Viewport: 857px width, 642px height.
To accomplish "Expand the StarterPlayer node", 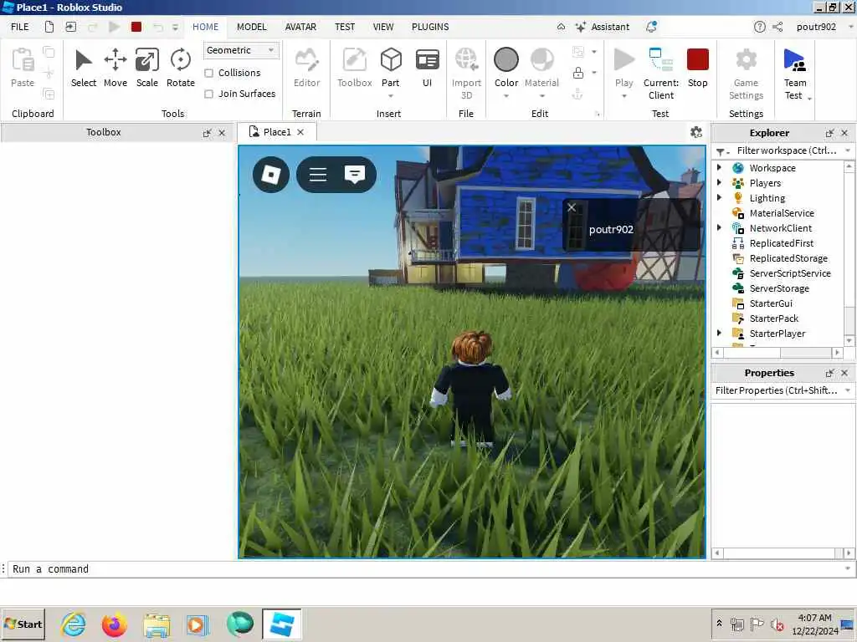I will [x=719, y=333].
